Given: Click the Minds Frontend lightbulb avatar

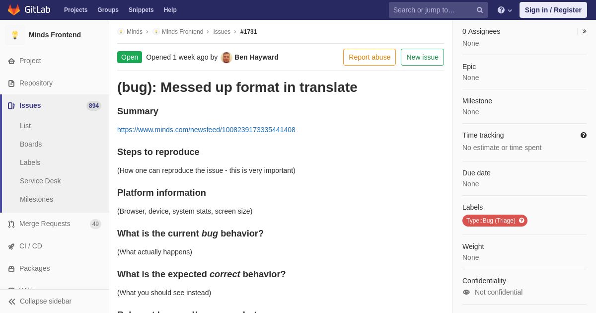Looking at the screenshot, I should click(15, 35).
